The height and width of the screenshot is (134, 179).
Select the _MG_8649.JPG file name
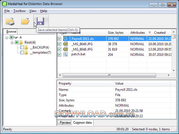pyautogui.click(x=82, y=44)
